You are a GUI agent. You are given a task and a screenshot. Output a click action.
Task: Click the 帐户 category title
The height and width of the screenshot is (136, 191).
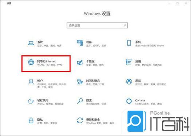(x=40, y=81)
